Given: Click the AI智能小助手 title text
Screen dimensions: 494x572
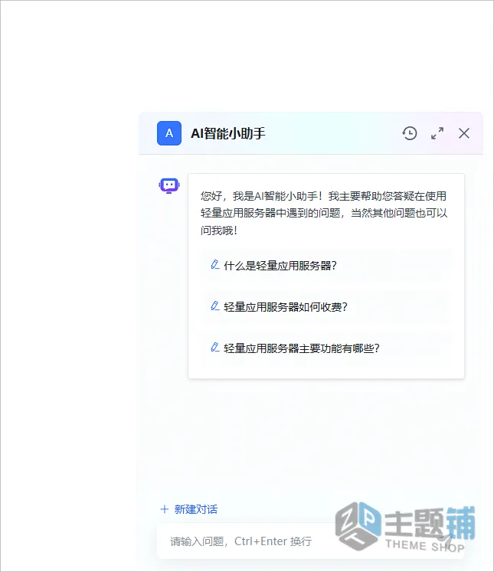Looking at the screenshot, I should 228,133.
